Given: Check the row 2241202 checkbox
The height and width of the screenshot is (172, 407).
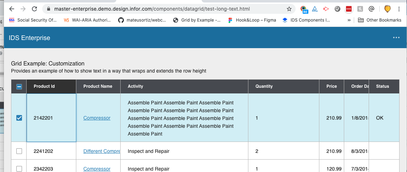Looking at the screenshot, I should [19, 151].
